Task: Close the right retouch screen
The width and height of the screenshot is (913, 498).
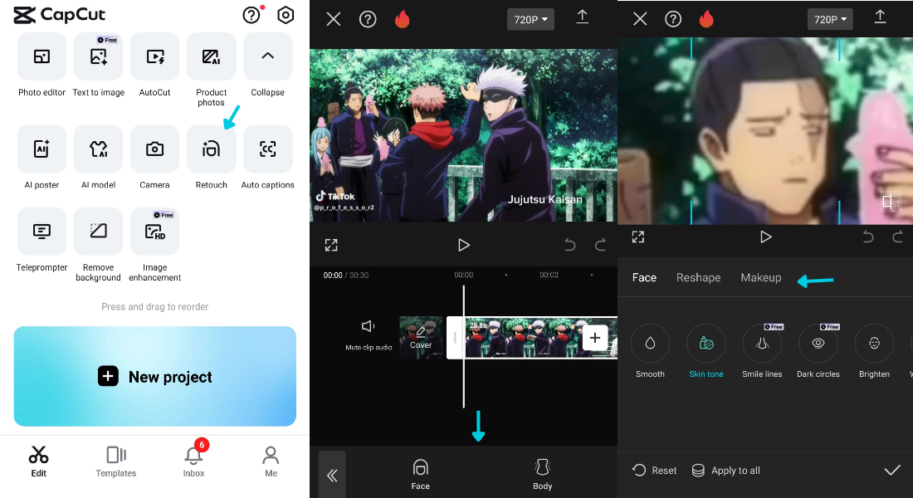Action: click(640, 19)
